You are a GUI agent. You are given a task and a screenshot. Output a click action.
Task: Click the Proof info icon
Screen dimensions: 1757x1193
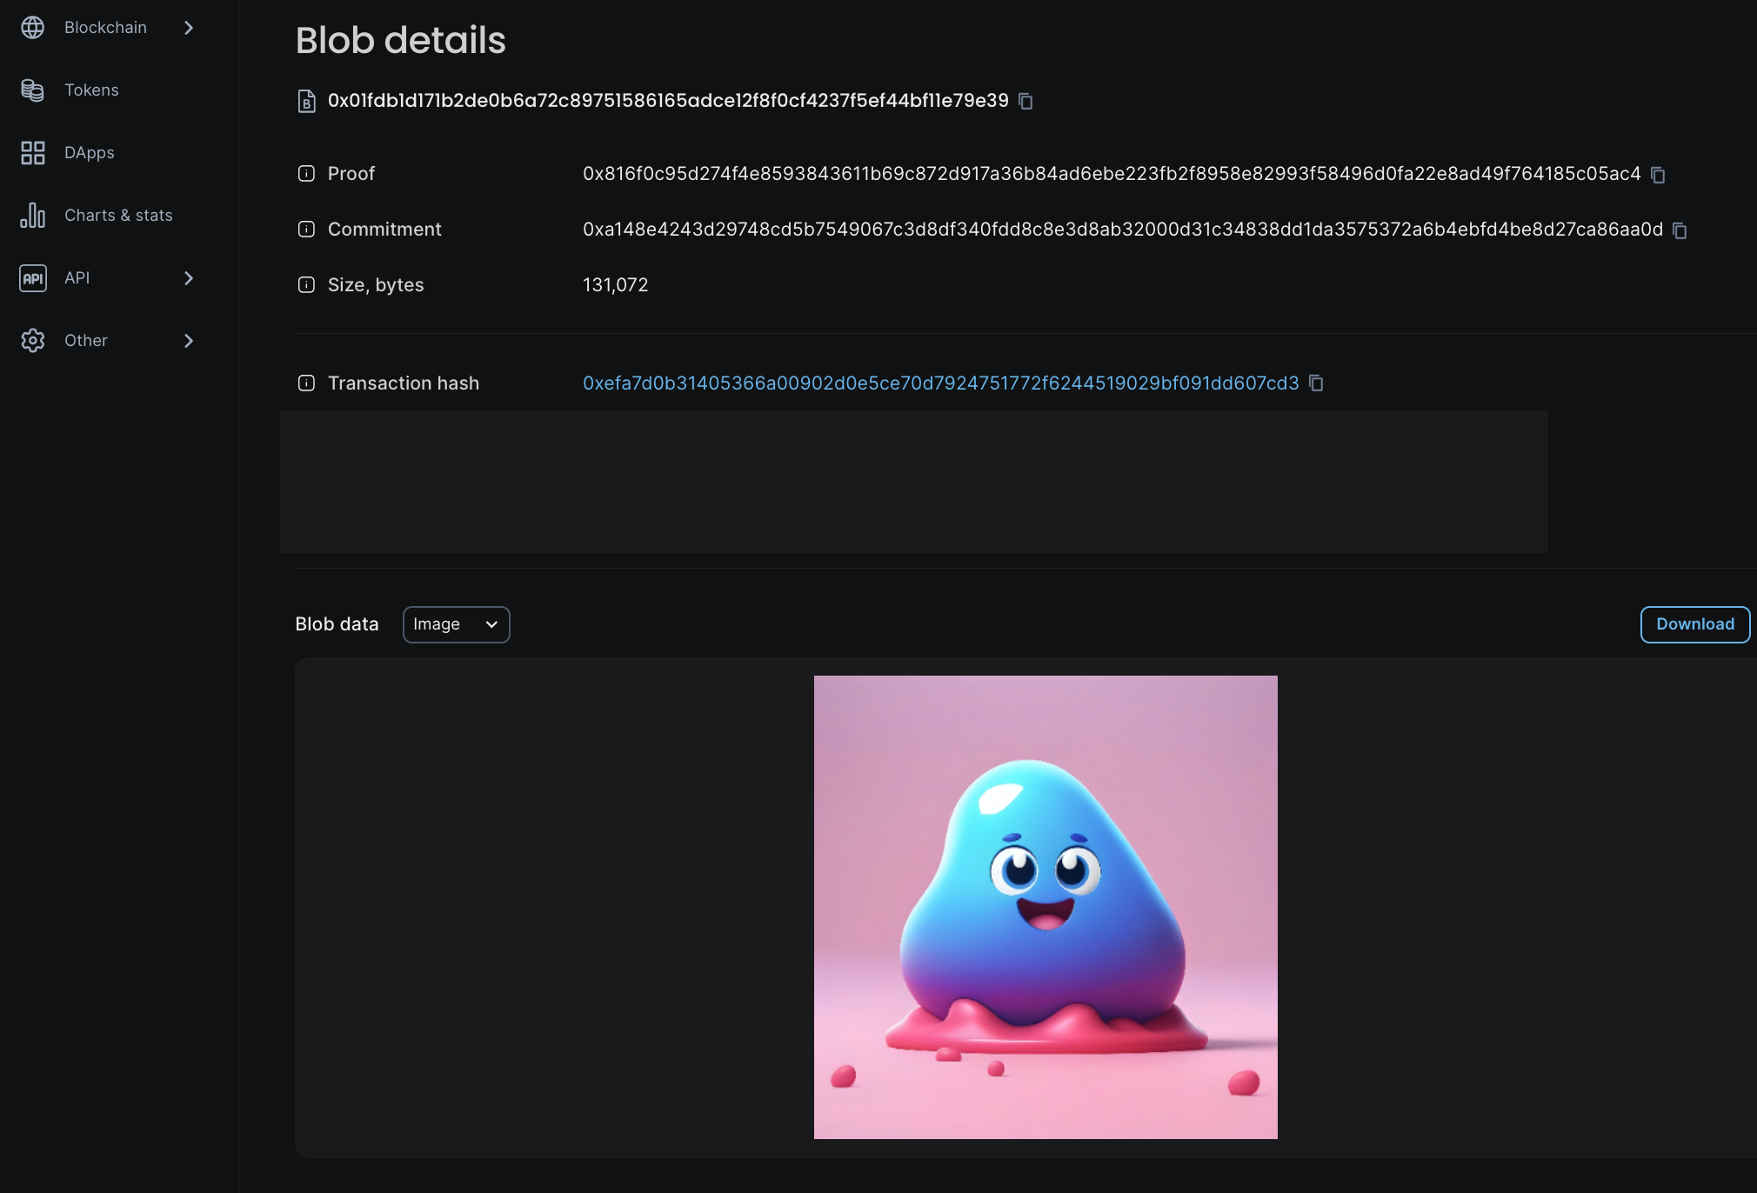coord(306,174)
